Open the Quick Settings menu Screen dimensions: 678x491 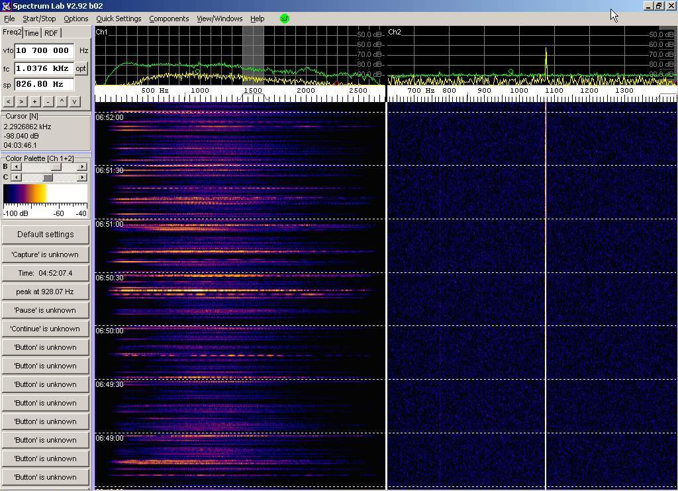coord(119,19)
